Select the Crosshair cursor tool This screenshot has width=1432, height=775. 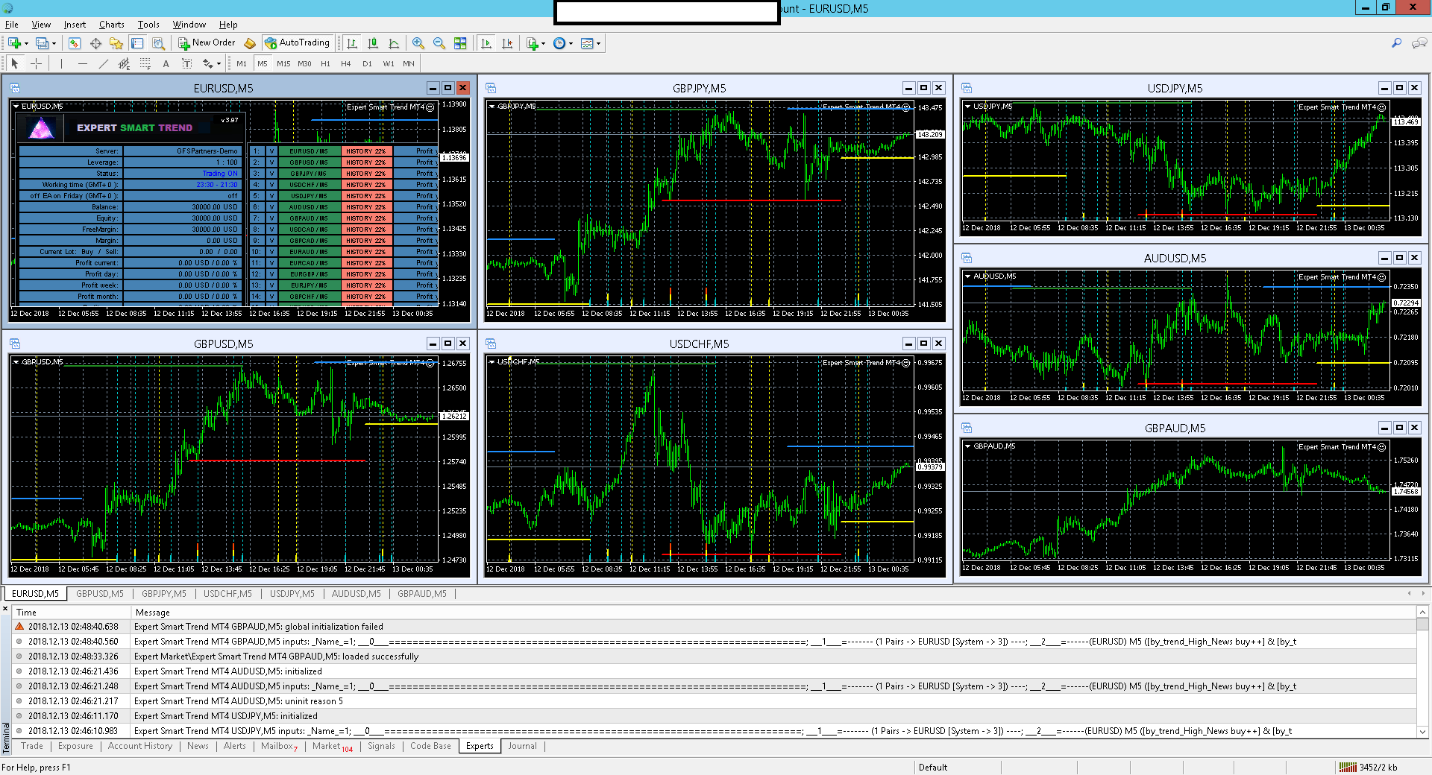[36, 64]
